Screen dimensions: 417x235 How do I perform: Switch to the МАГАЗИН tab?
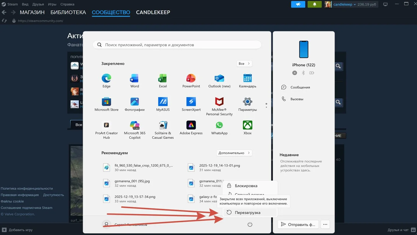coord(32,12)
